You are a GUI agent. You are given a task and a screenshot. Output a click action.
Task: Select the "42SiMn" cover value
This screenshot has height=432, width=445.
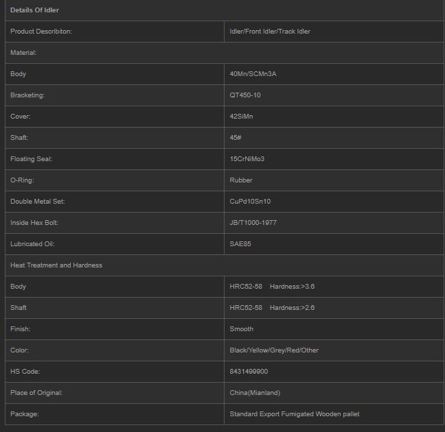click(x=241, y=117)
